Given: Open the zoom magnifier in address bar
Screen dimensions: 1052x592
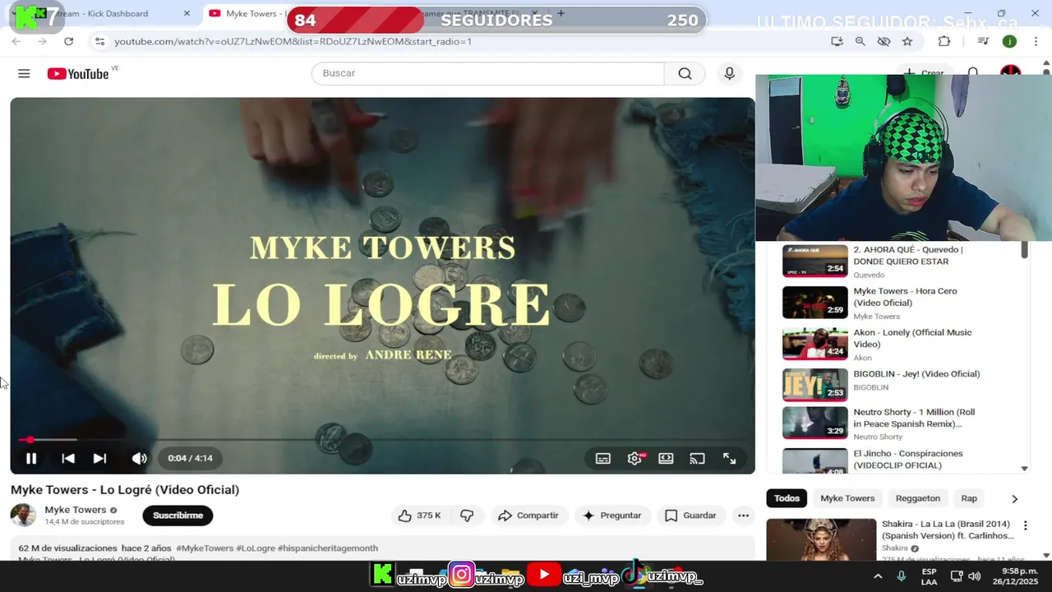Looking at the screenshot, I should [x=860, y=41].
